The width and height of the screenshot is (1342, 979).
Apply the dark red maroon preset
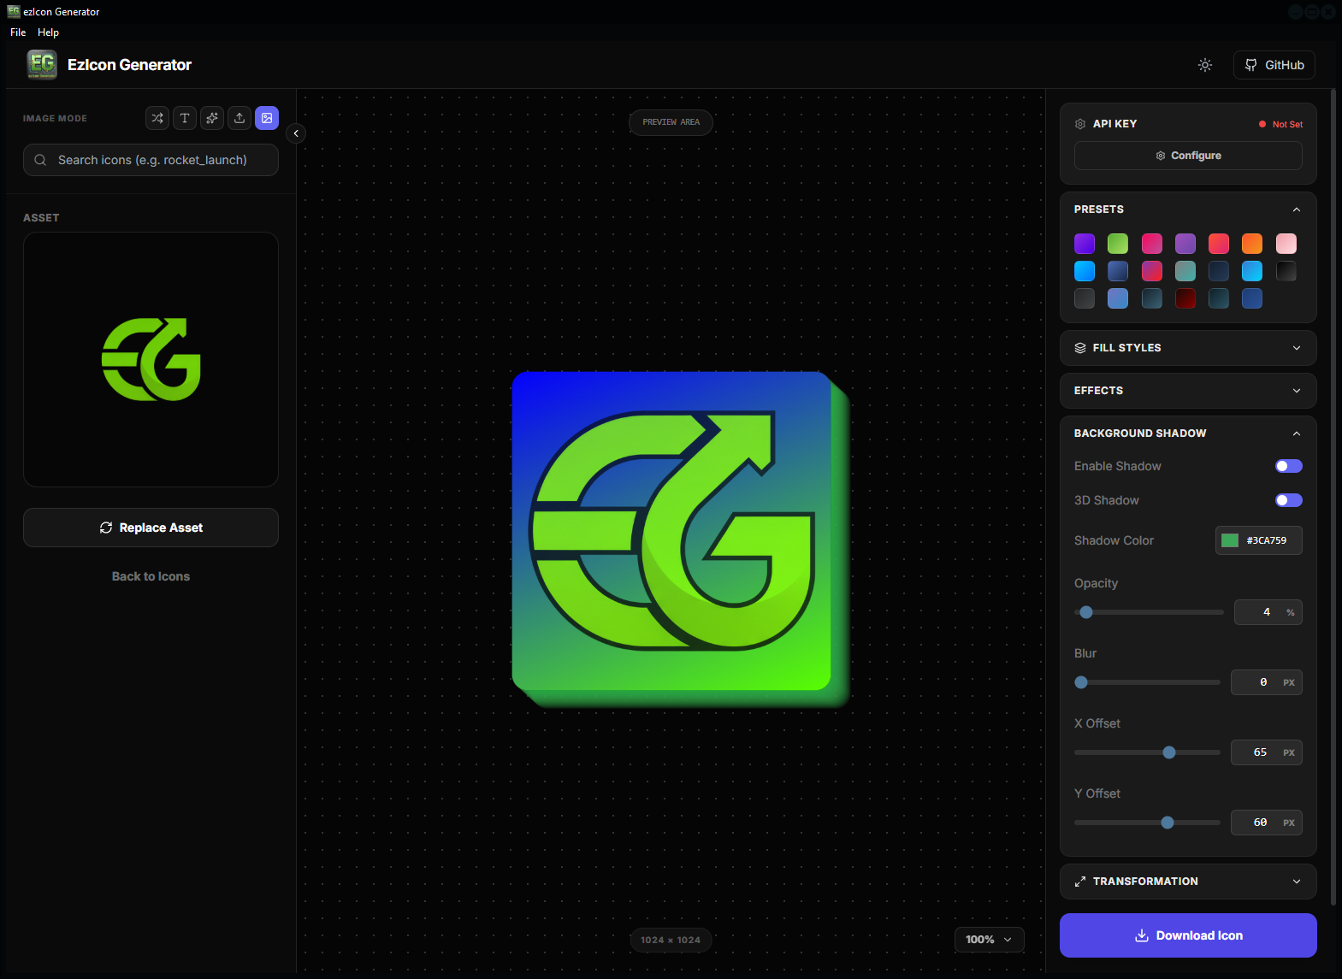click(1185, 298)
